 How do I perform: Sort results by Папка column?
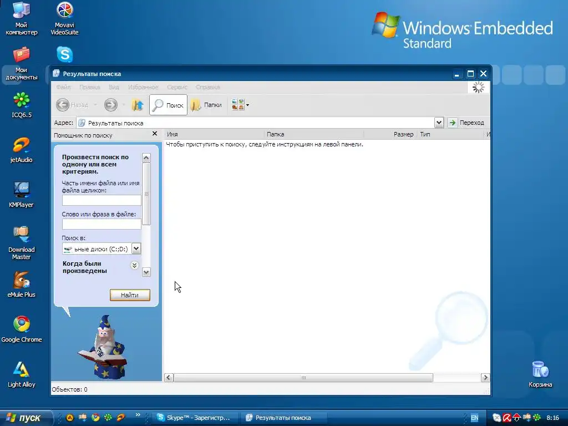[314, 134]
